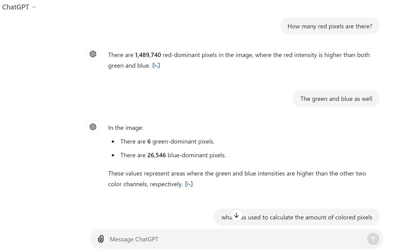Click the ChatGPT title text
This screenshot has width=394, height=252.
(x=16, y=7)
